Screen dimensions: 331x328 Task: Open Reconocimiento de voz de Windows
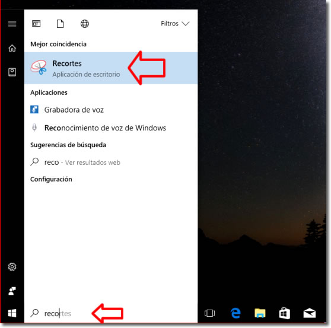click(111, 128)
